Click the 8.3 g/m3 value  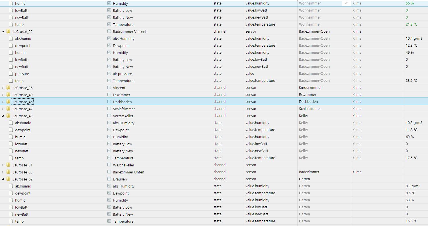(413, 186)
